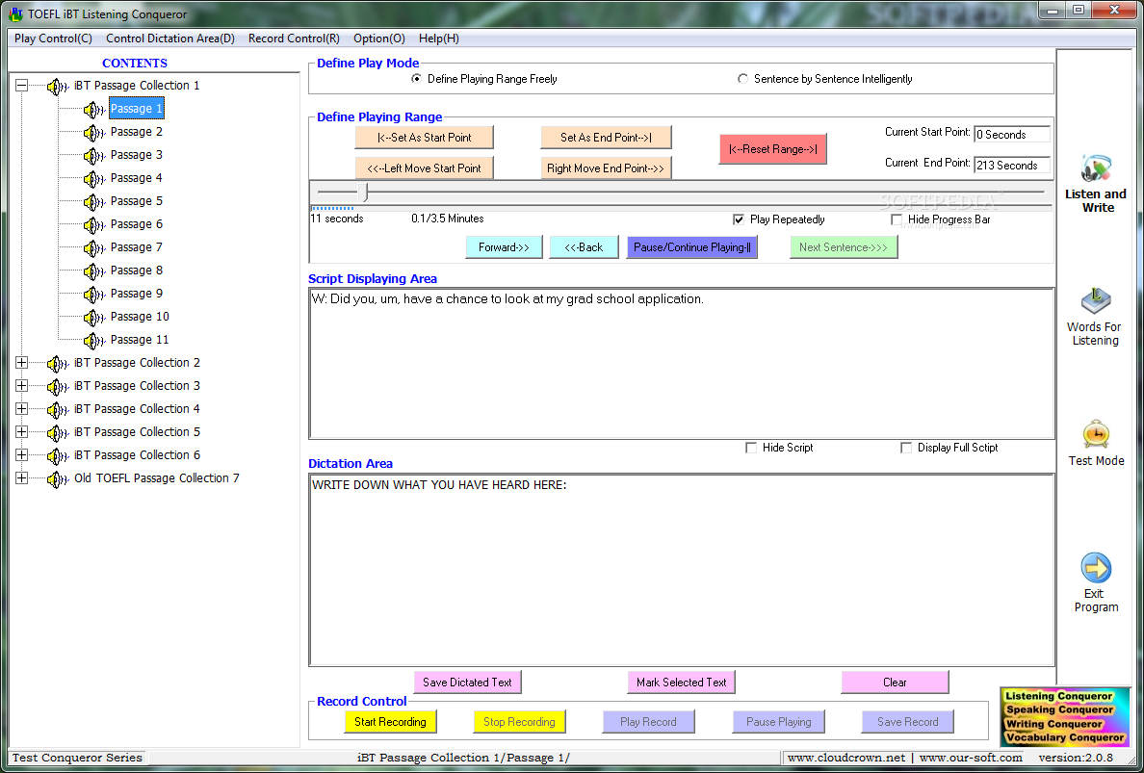Open Record Control(R) menu

point(294,39)
